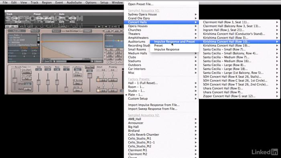This screenshot has height=158, width=281.
Task: Select Zipper Concert Hall (Row G seat 12)...
Action: (239, 96)
